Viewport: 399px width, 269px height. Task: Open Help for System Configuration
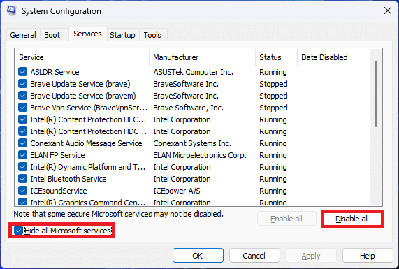368,256
